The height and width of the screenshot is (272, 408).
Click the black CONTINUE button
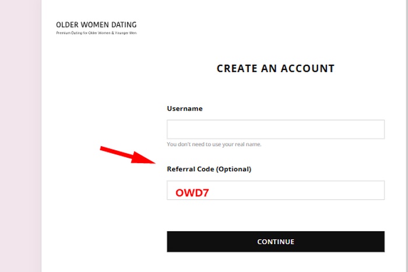click(276, 242)
